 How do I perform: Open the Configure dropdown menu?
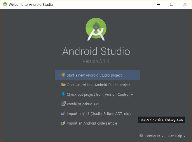coord(152,136)
